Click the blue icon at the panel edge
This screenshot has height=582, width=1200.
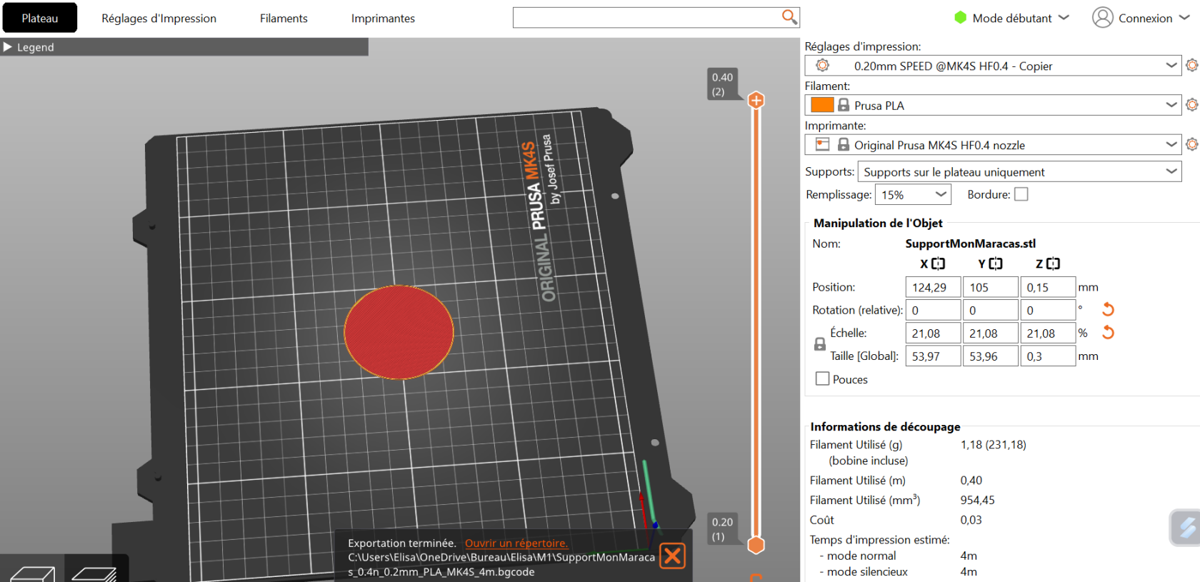pos(1186,528)
